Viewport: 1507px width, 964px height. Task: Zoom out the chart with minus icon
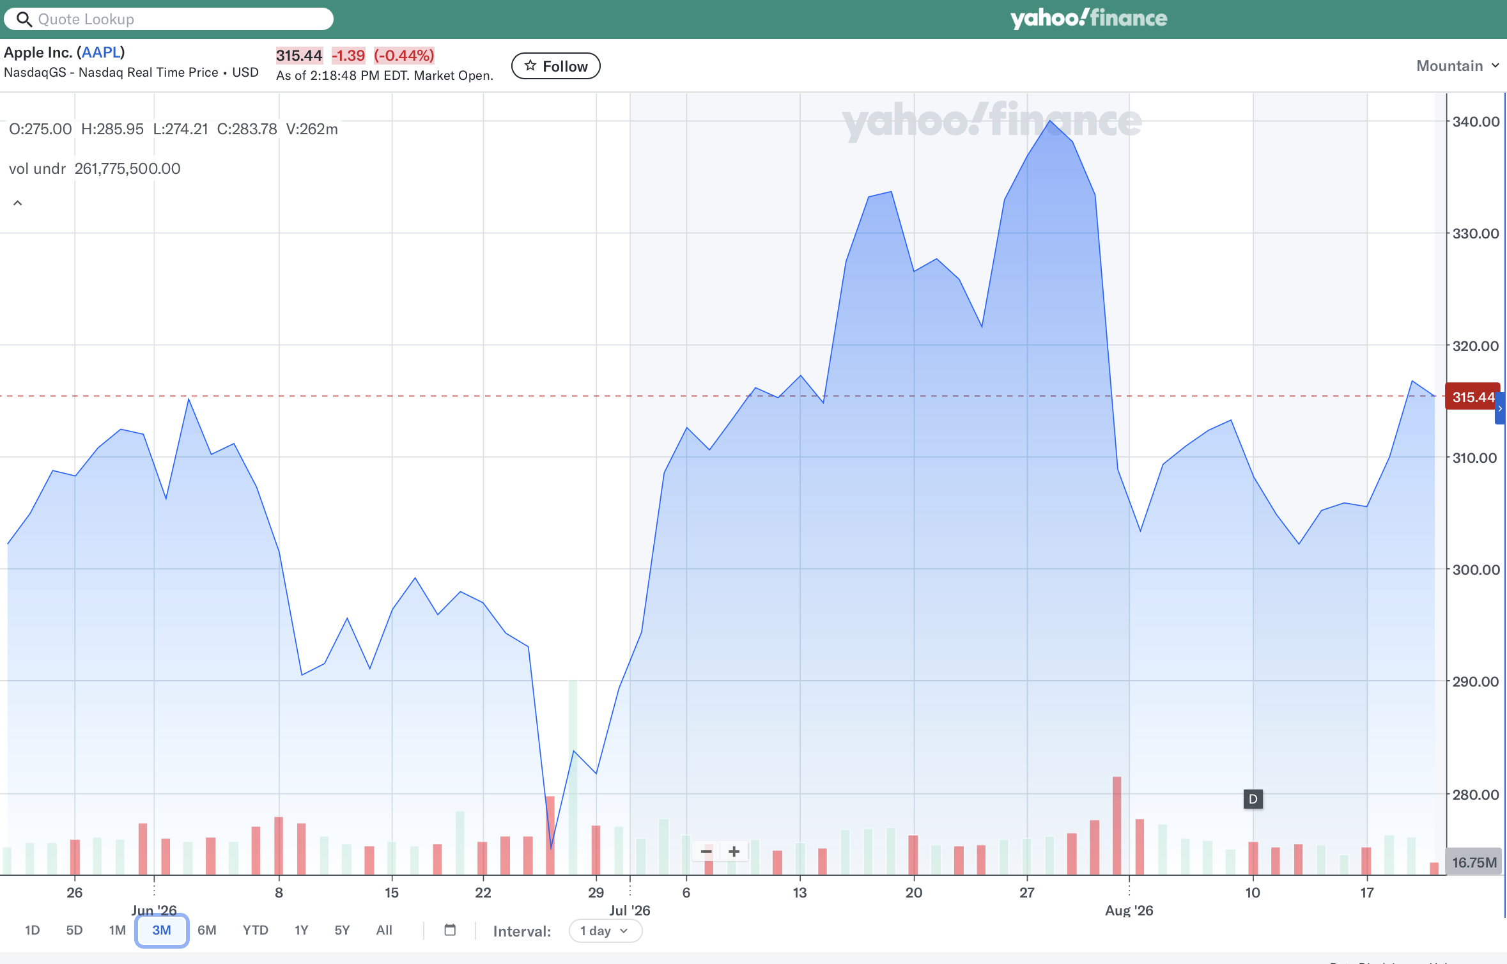[x=706, y=851]
